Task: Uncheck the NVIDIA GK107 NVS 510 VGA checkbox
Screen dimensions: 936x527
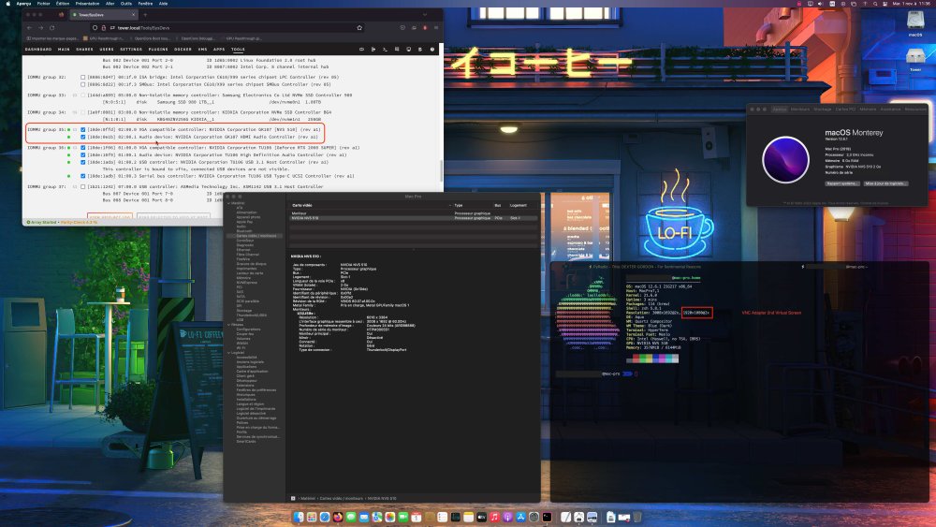Action: (83, 129)
